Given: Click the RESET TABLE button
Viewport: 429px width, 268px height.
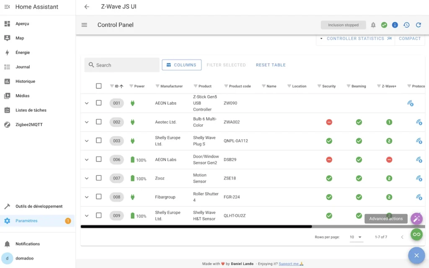Looking at the screenshot, I should click(271, 65).
